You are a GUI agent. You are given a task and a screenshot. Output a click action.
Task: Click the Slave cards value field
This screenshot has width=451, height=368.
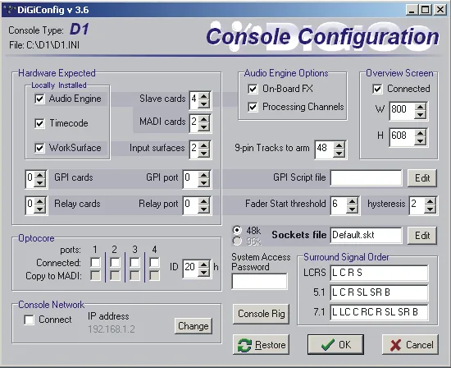tap(194, 100)
